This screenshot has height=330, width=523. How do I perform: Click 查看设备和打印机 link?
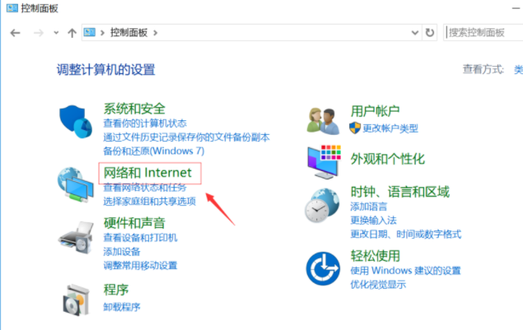point(140,238)
